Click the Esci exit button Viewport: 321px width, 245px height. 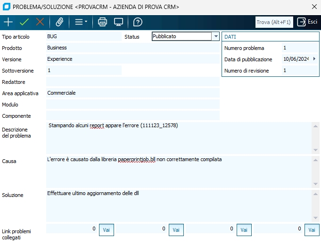(x=307, y=22)
